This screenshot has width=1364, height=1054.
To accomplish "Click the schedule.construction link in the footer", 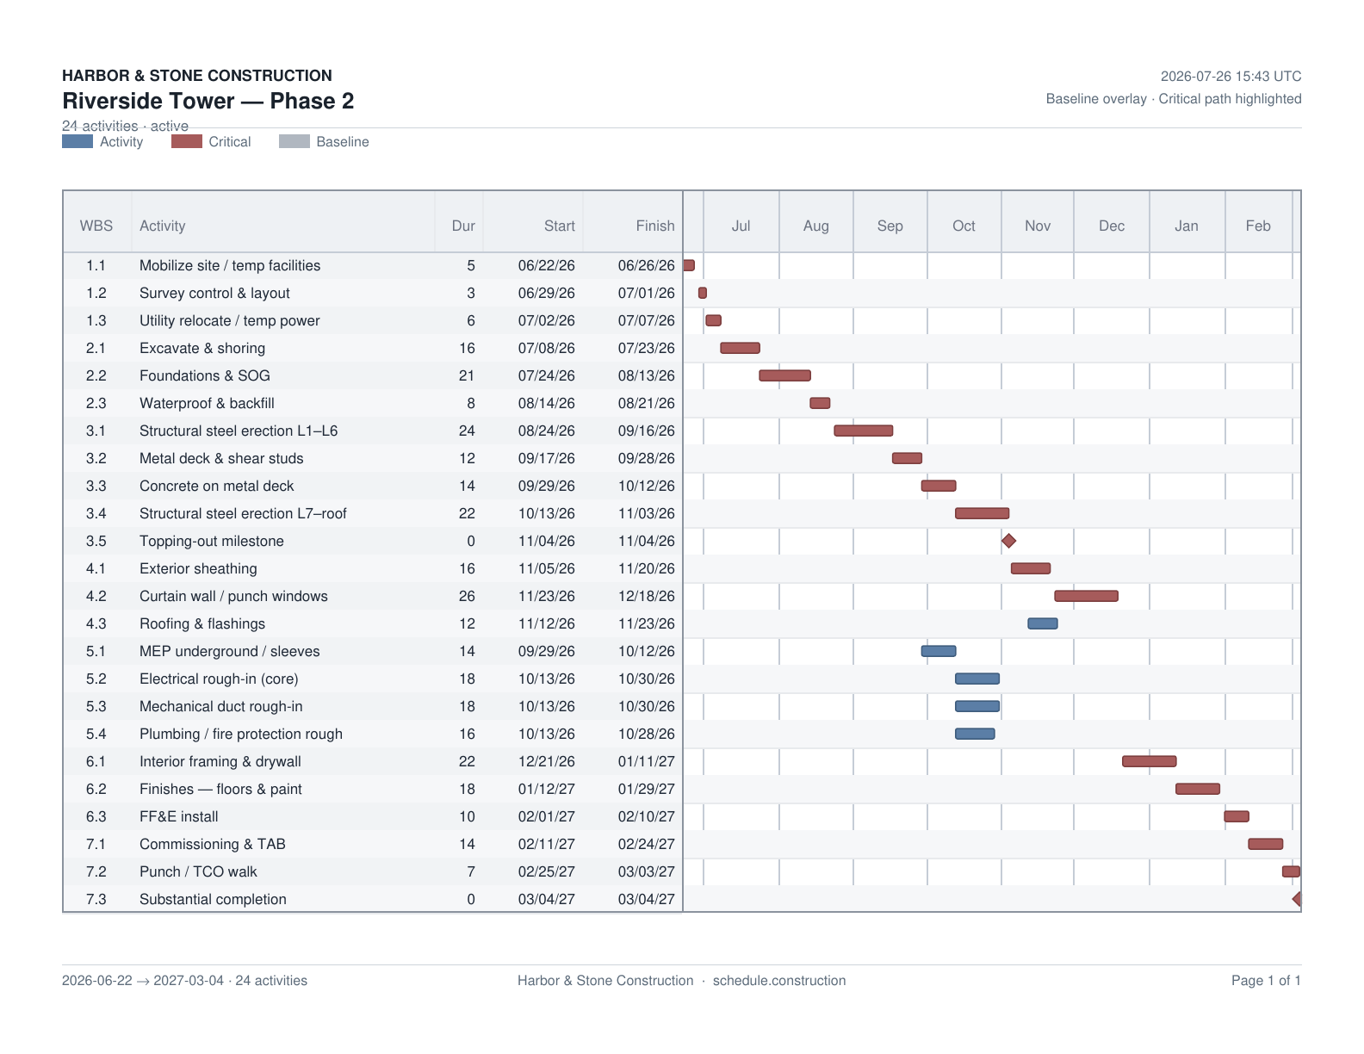I will pyautogui.click(x=779, y=980).
